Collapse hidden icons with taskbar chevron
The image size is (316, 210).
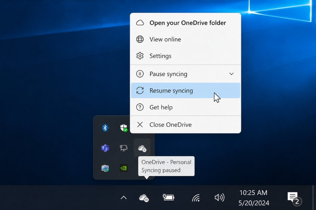pyautogui.click(x=123, y=198)
